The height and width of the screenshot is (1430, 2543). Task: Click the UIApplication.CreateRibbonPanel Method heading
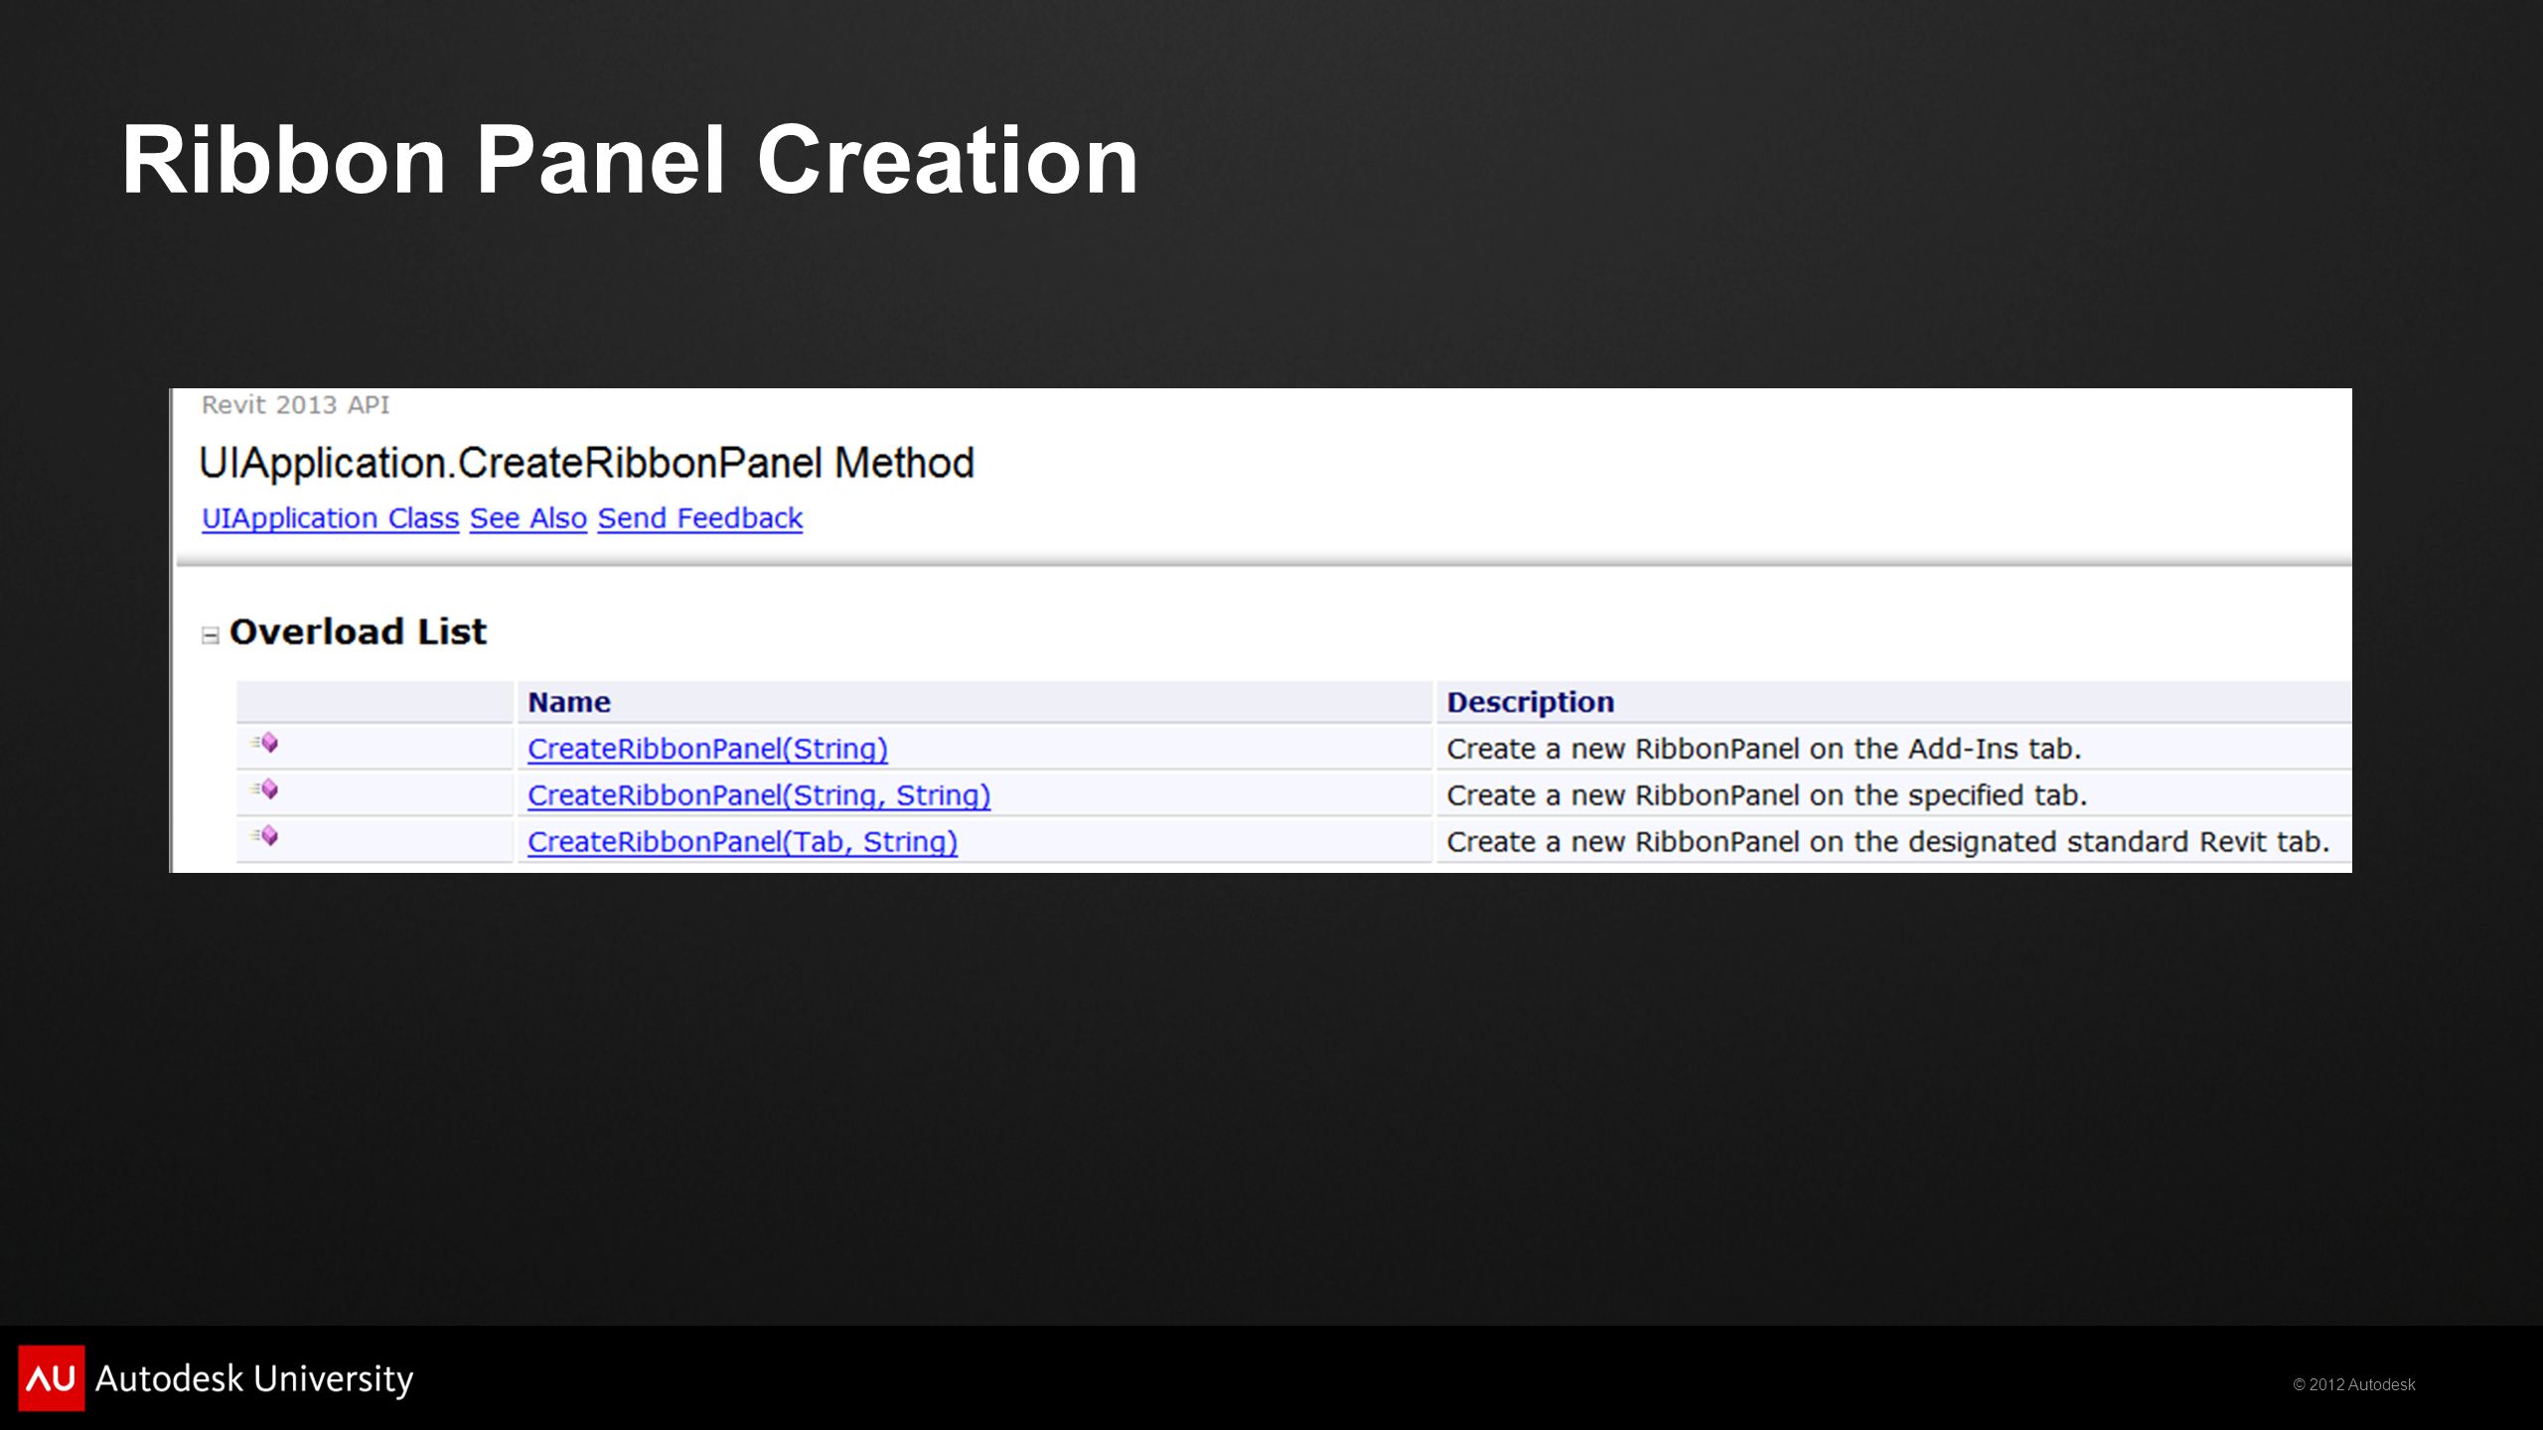point(586,464)
